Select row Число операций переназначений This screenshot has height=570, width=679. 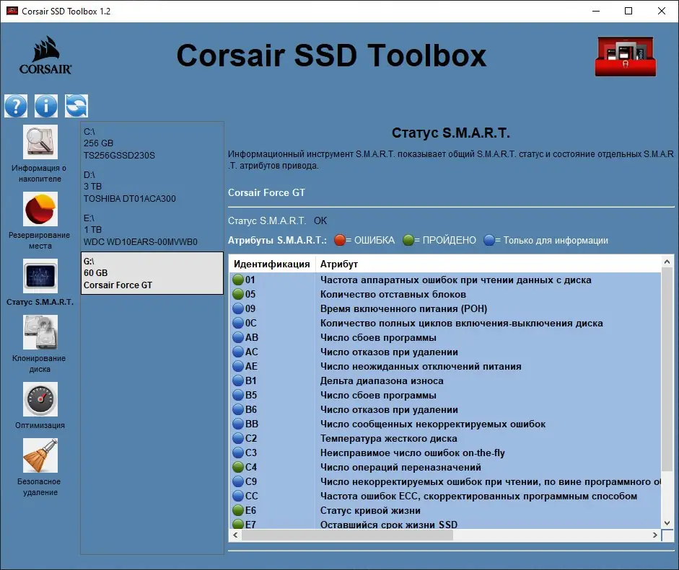pyautogui.click(x=445, y=467)
